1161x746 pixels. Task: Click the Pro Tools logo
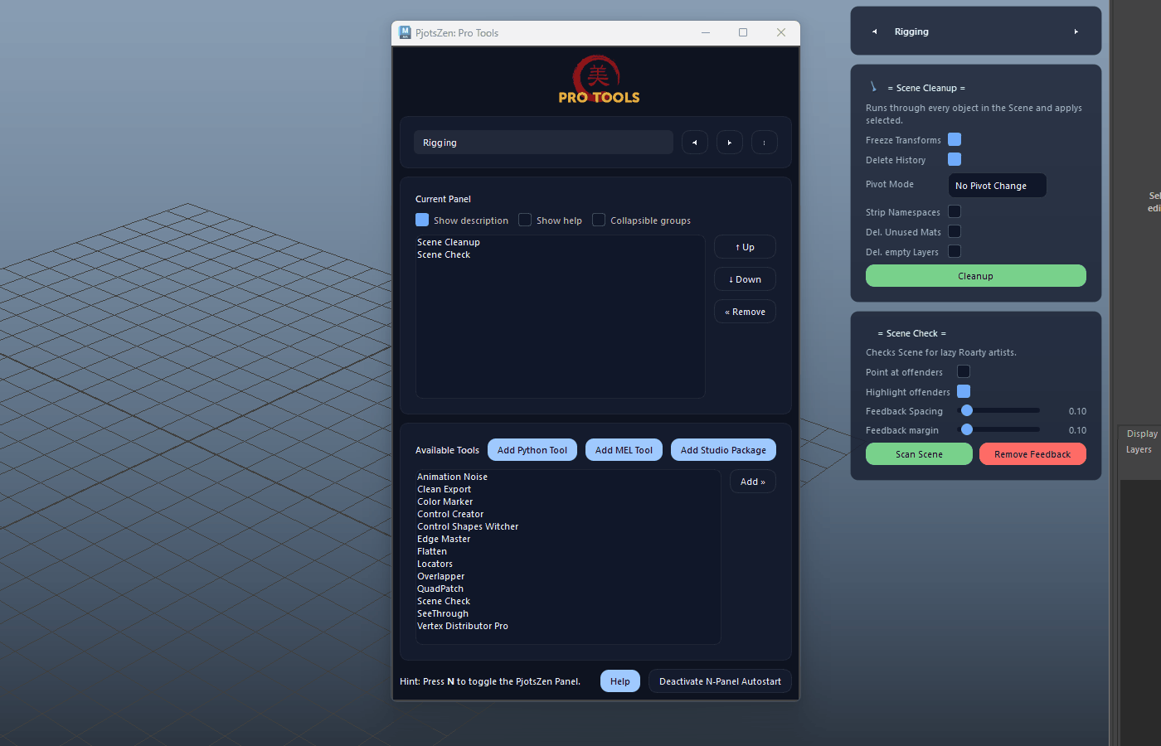599,80
